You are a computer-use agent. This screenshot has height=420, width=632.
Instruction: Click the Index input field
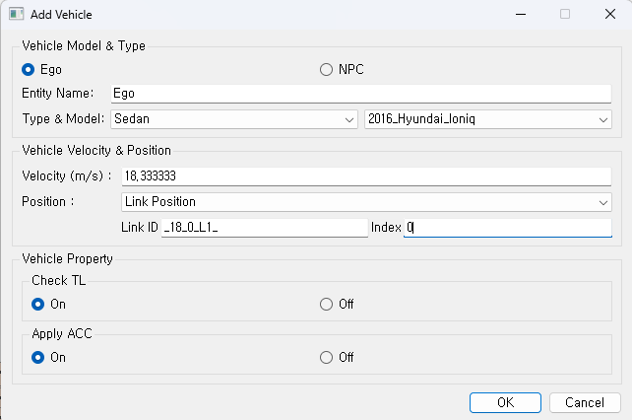(507, 228)
